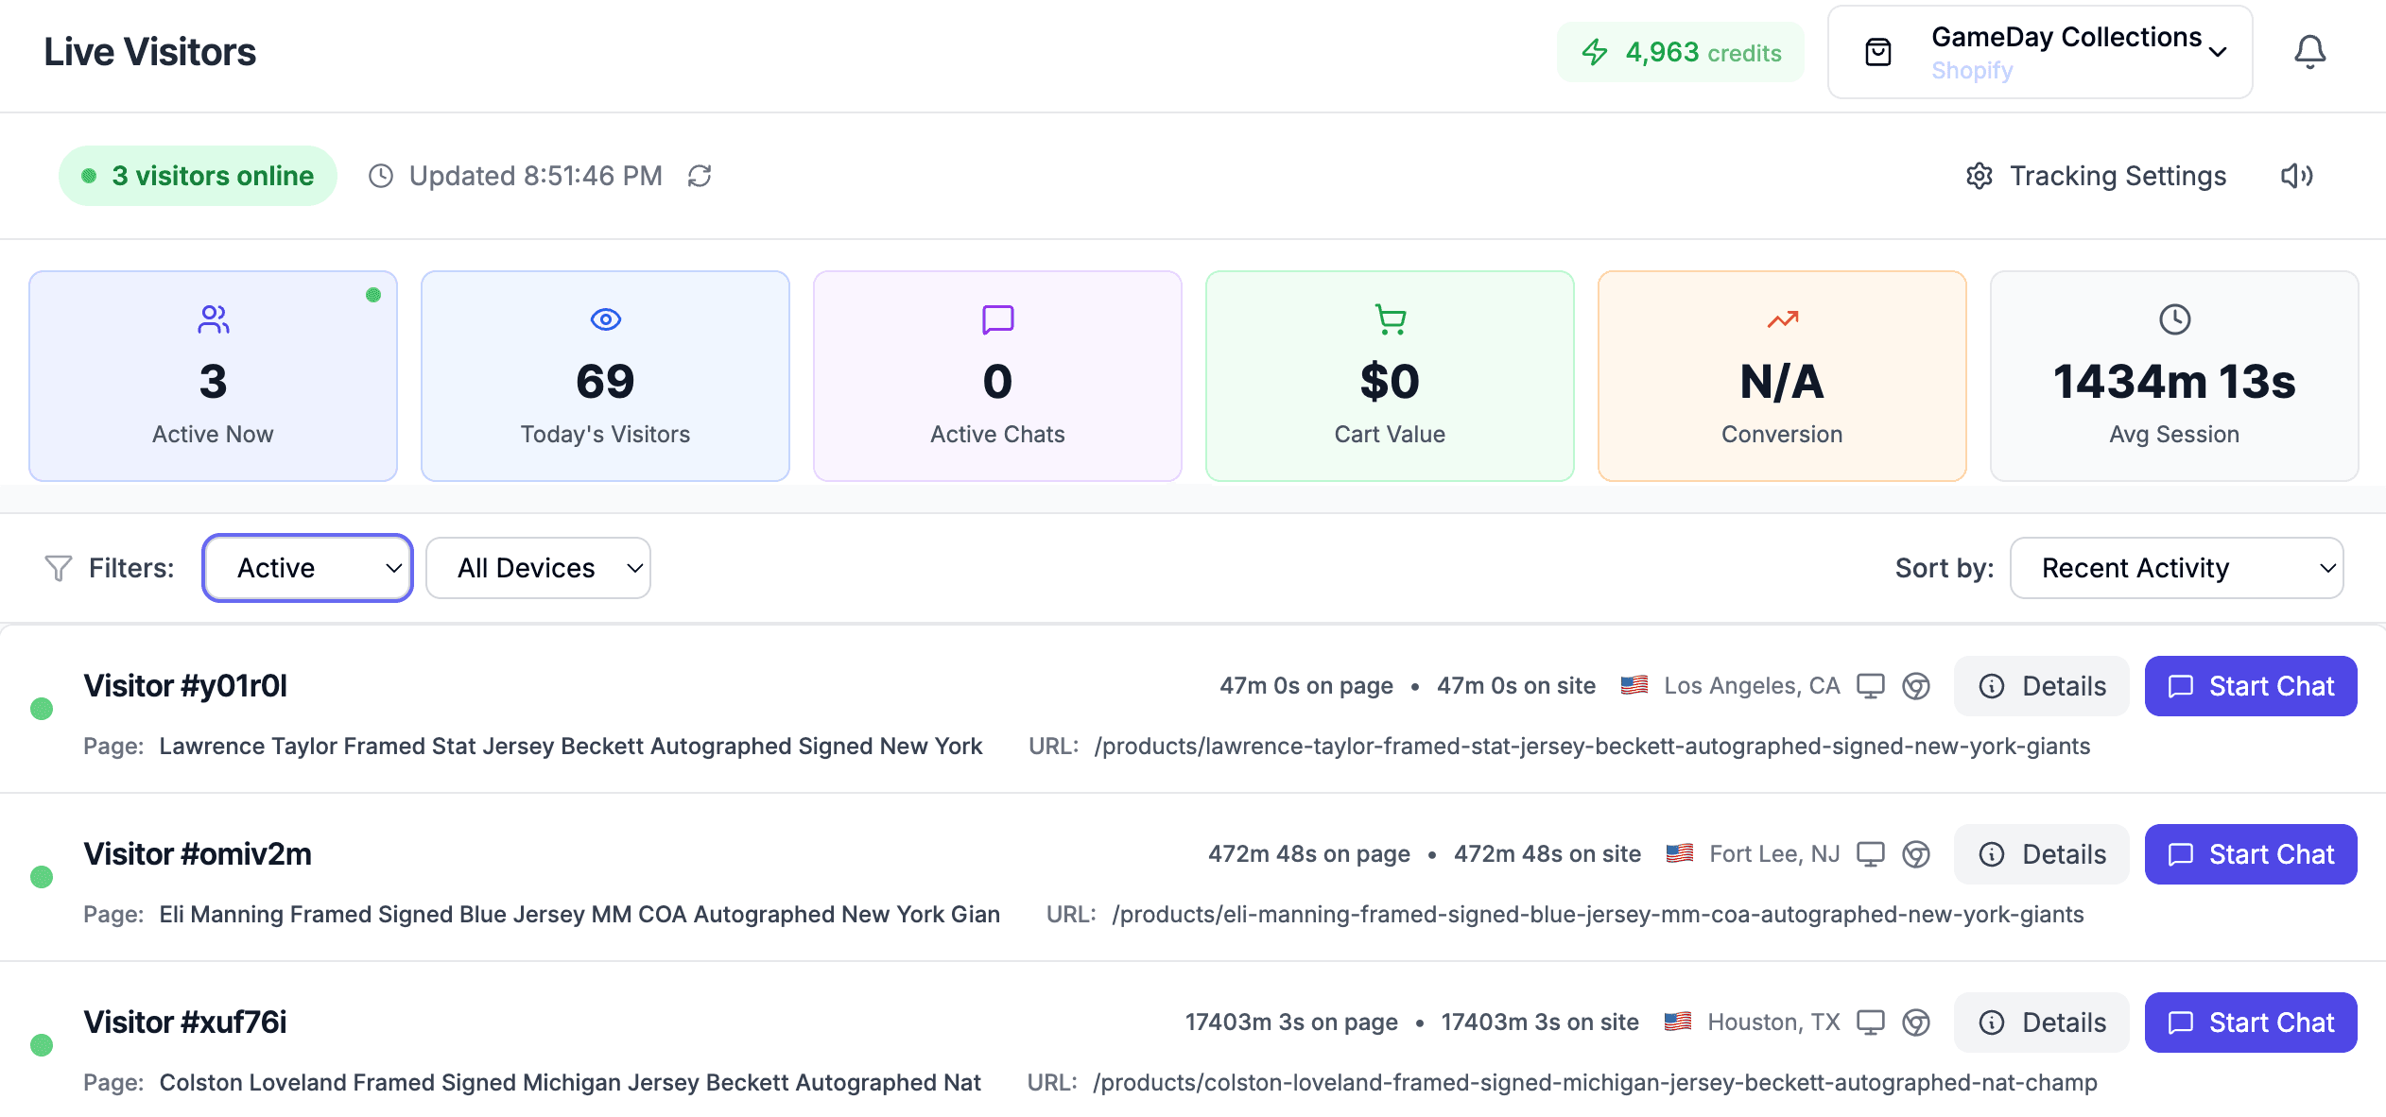The width and height of the screenshot is (2386, 1117).
Task: Click the Chrome browser icon for Fort Lee visitor
Action: tap(1916, 854)
